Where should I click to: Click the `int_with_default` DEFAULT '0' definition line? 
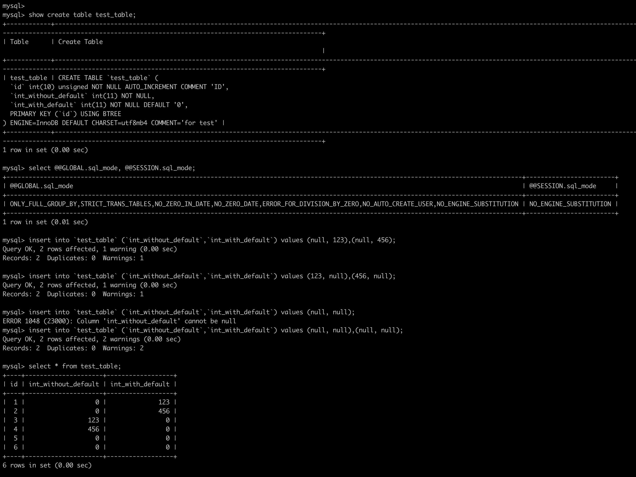click(99, 105)
